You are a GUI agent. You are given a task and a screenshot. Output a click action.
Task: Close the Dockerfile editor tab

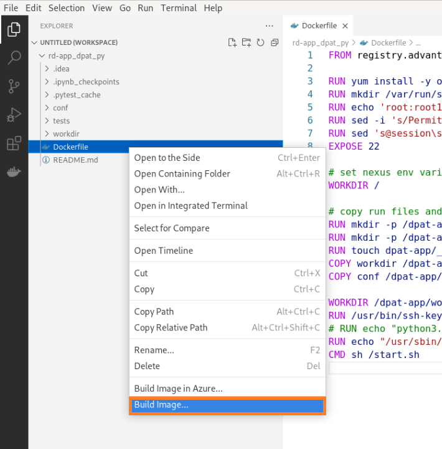click(345, 26)
